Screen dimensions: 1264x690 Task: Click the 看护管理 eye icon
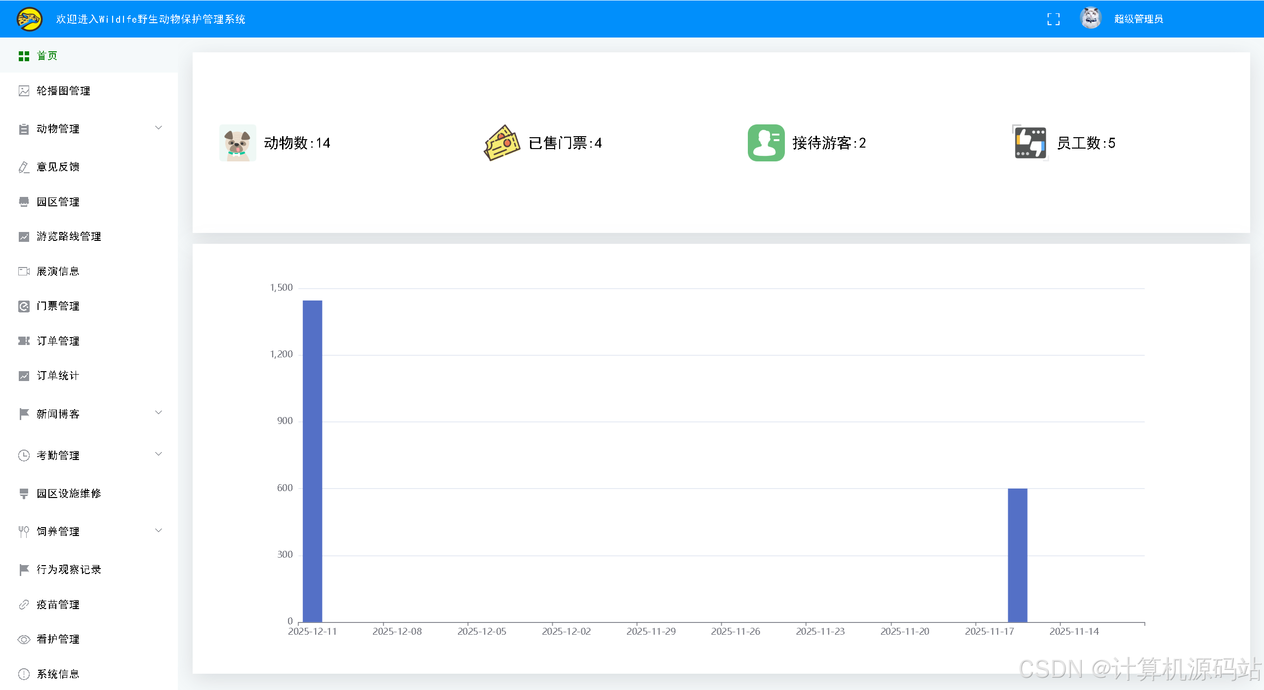pos(24,639)
